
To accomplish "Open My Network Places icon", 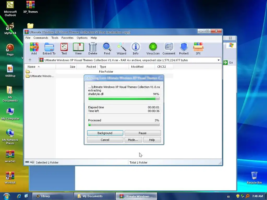I will click(10, 137).
